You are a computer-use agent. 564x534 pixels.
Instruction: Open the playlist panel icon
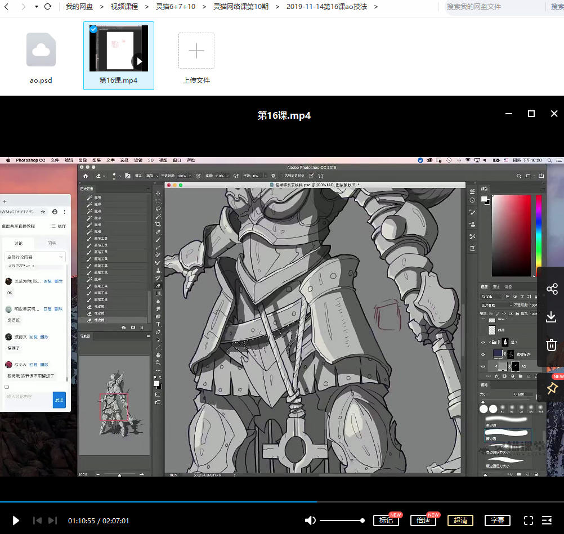(x=547, y=520)
